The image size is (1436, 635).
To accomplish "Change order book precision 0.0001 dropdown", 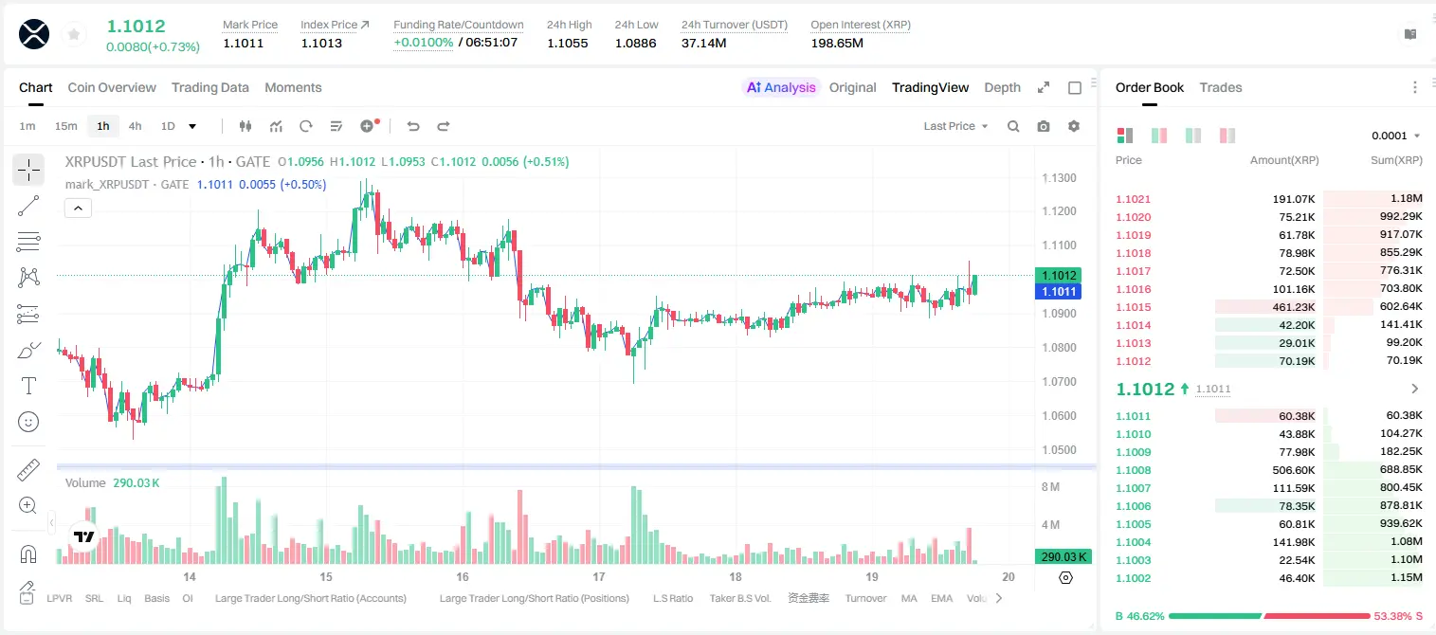I will [1396, 136].
